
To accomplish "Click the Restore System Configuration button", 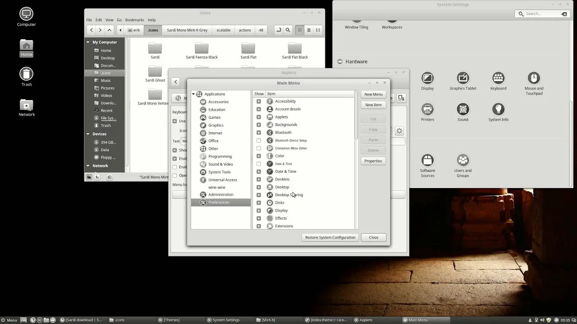I will point(330,238).
